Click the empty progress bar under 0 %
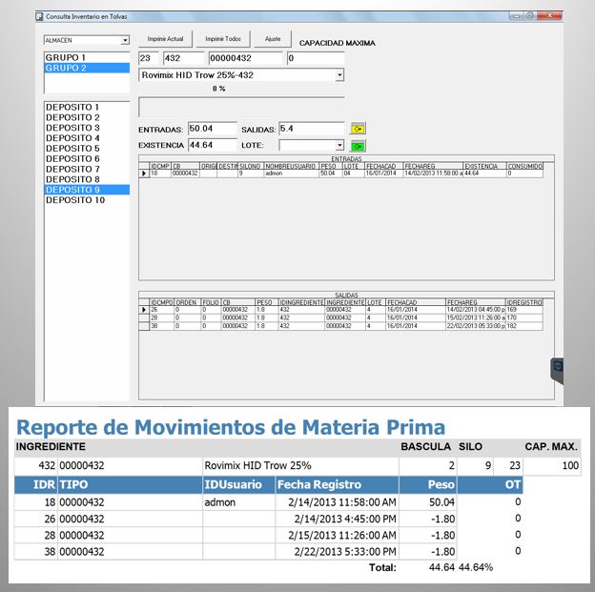 pyautogui.click(x=241, y=108)
